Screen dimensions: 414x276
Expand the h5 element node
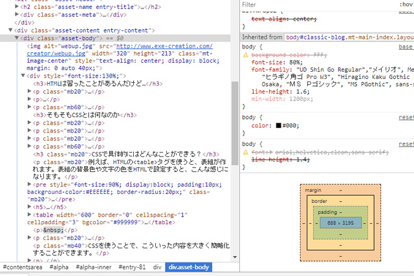coord(30,207)
